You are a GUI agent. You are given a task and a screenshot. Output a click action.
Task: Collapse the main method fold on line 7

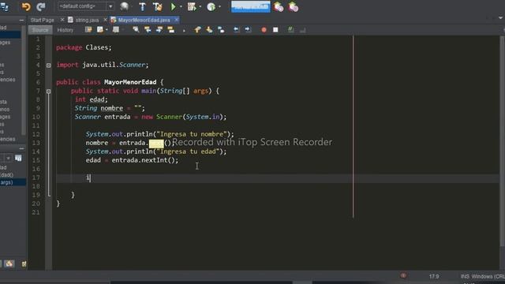(48, 92)
